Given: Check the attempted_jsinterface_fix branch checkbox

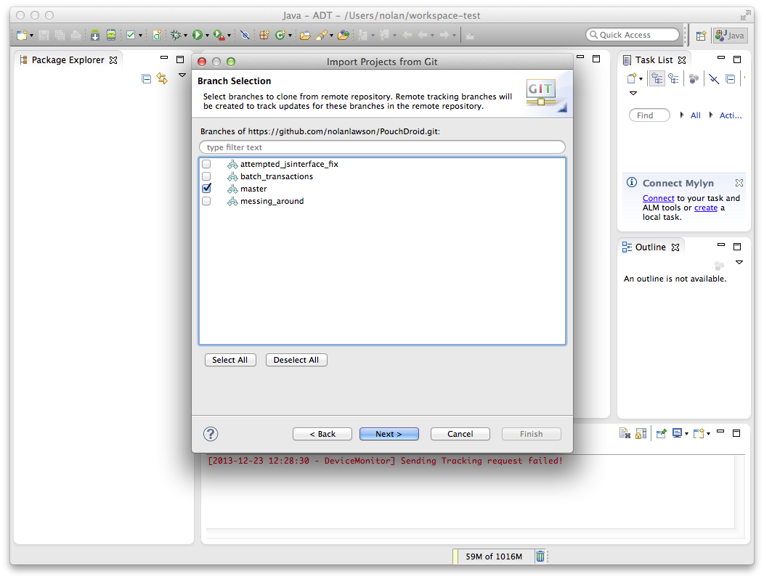Looking at the screenshot, I should tap(206, 164).
